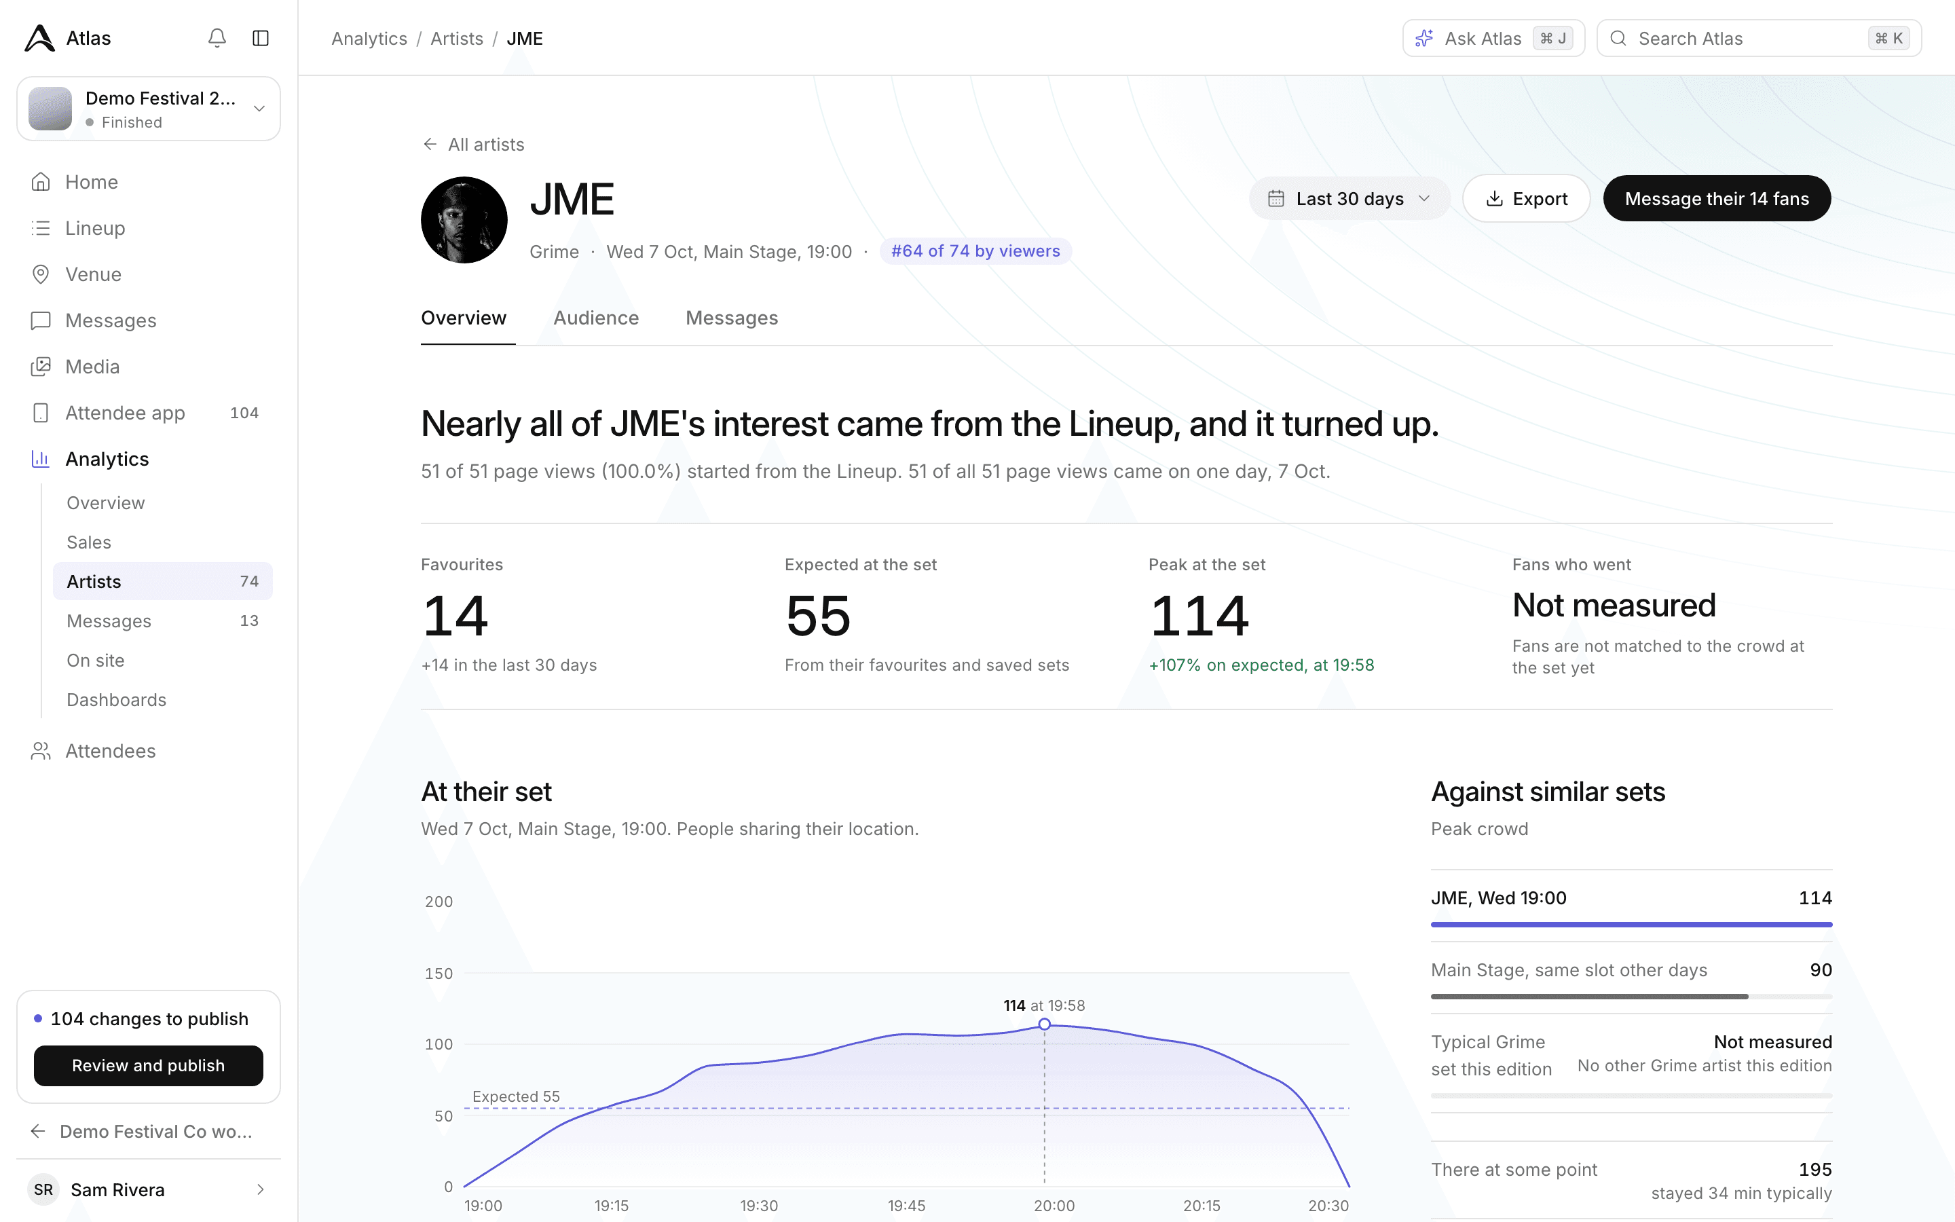This screenshot has width=1955, height=1222.
Task: Click the search magnifier icon
Action: 1618,38
